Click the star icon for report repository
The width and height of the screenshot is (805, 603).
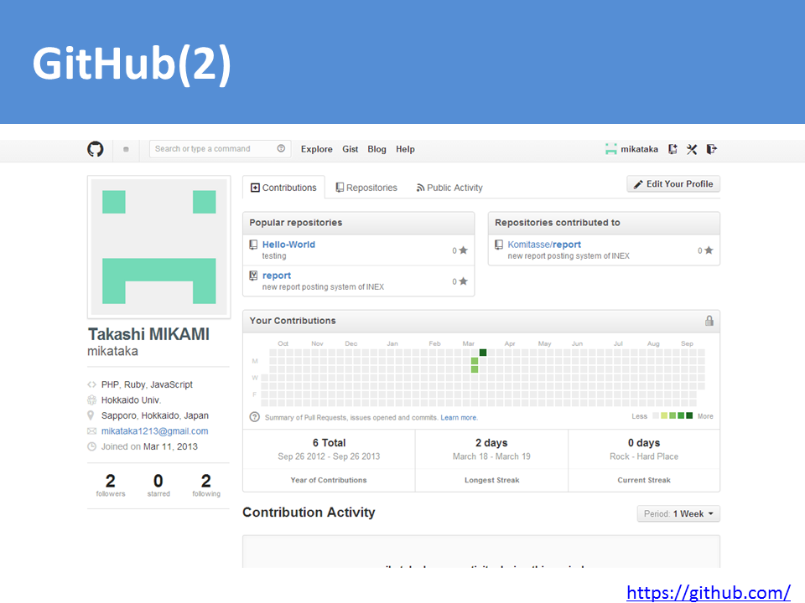tap(464, 281)
